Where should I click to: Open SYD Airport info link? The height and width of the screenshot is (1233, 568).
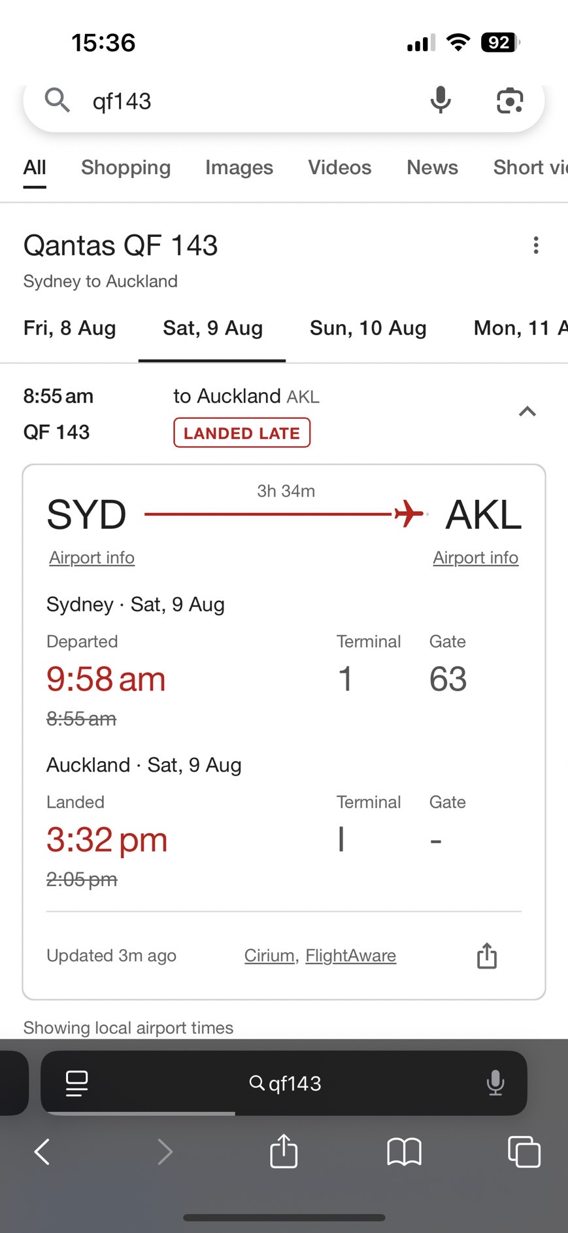point(92,558)
